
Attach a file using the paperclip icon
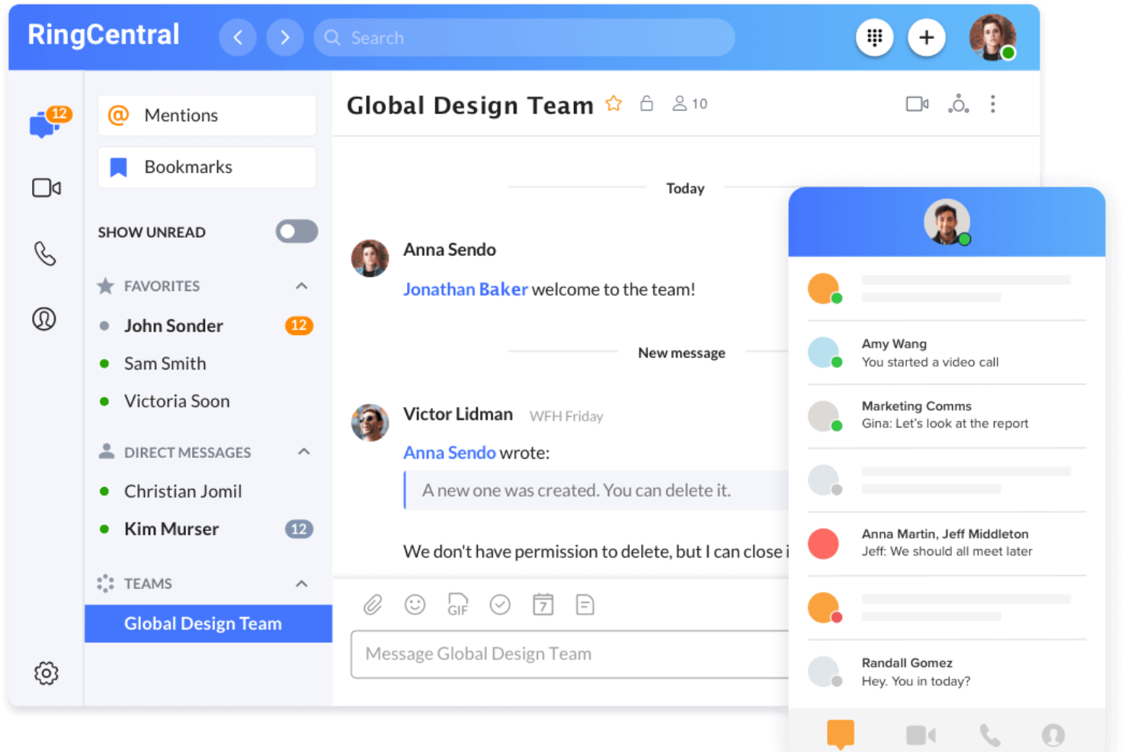coord(373,604)
